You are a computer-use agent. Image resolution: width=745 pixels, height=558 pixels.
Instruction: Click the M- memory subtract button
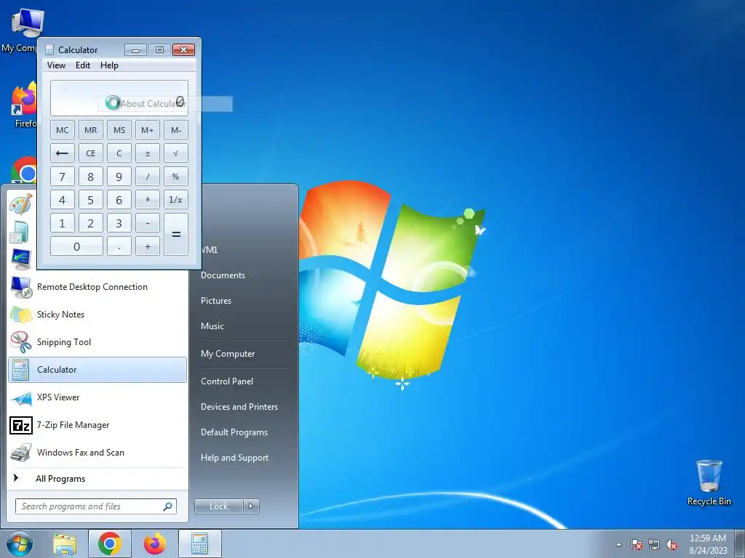pyautogui.click(x=176, y=130)
